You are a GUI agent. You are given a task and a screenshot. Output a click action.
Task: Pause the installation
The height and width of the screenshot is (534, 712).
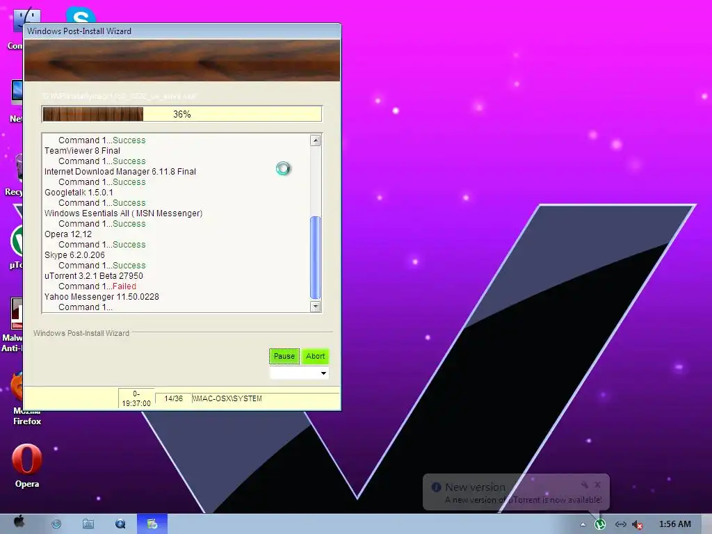[284, 356]
